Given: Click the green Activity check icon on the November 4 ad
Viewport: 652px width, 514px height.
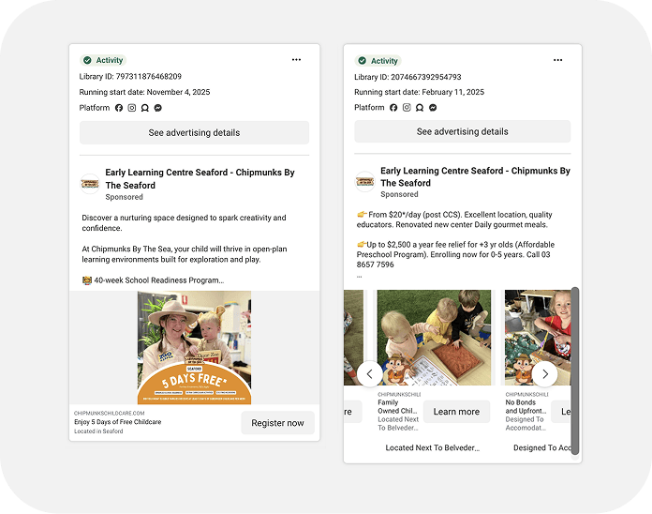Looking at the screenshot, I should pyautogui.click(x=87, y=60).
